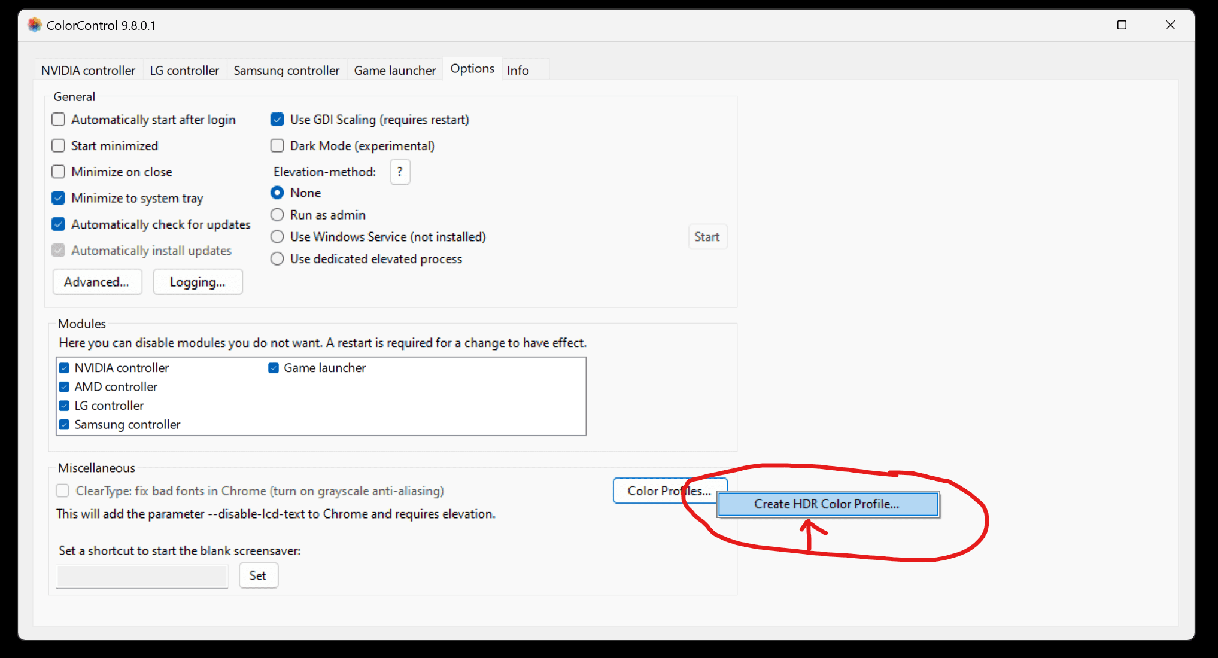The height and width of the screenshot is (658, 1218).
Task: Disable Automatically check for updates
Action: tap(58, 224)
